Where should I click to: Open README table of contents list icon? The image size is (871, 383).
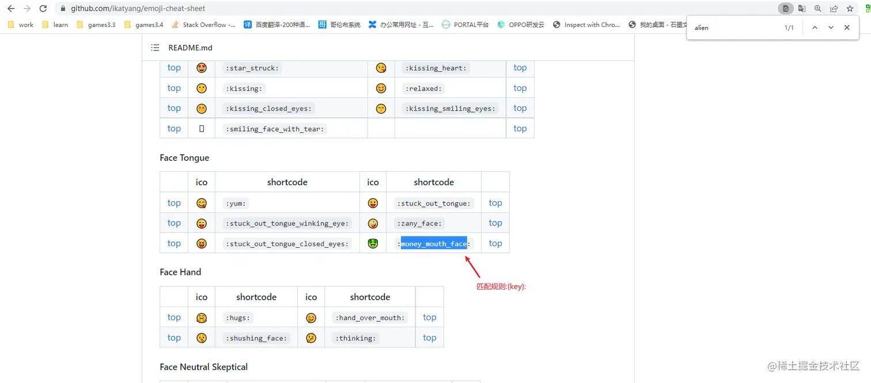coord(155,48)
